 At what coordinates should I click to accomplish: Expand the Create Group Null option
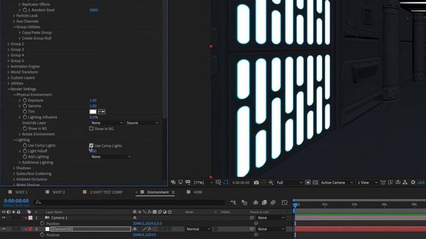point(20,39)
